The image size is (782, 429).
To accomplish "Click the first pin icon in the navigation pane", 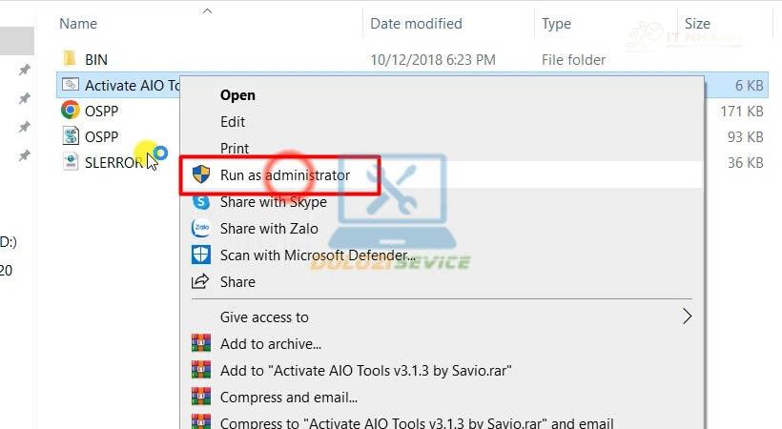I will (x=25, y=71).
